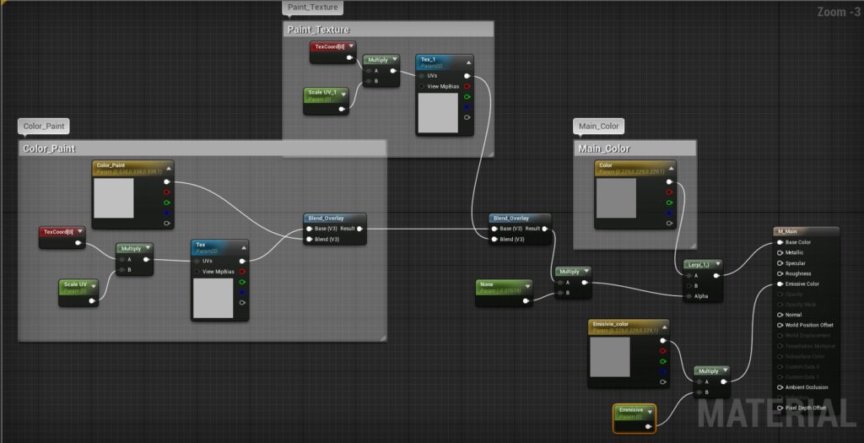The width and height of the screenshot is (864, 443).
Task: Click the output pin of the Emmisive parameter
Action: 649,426
